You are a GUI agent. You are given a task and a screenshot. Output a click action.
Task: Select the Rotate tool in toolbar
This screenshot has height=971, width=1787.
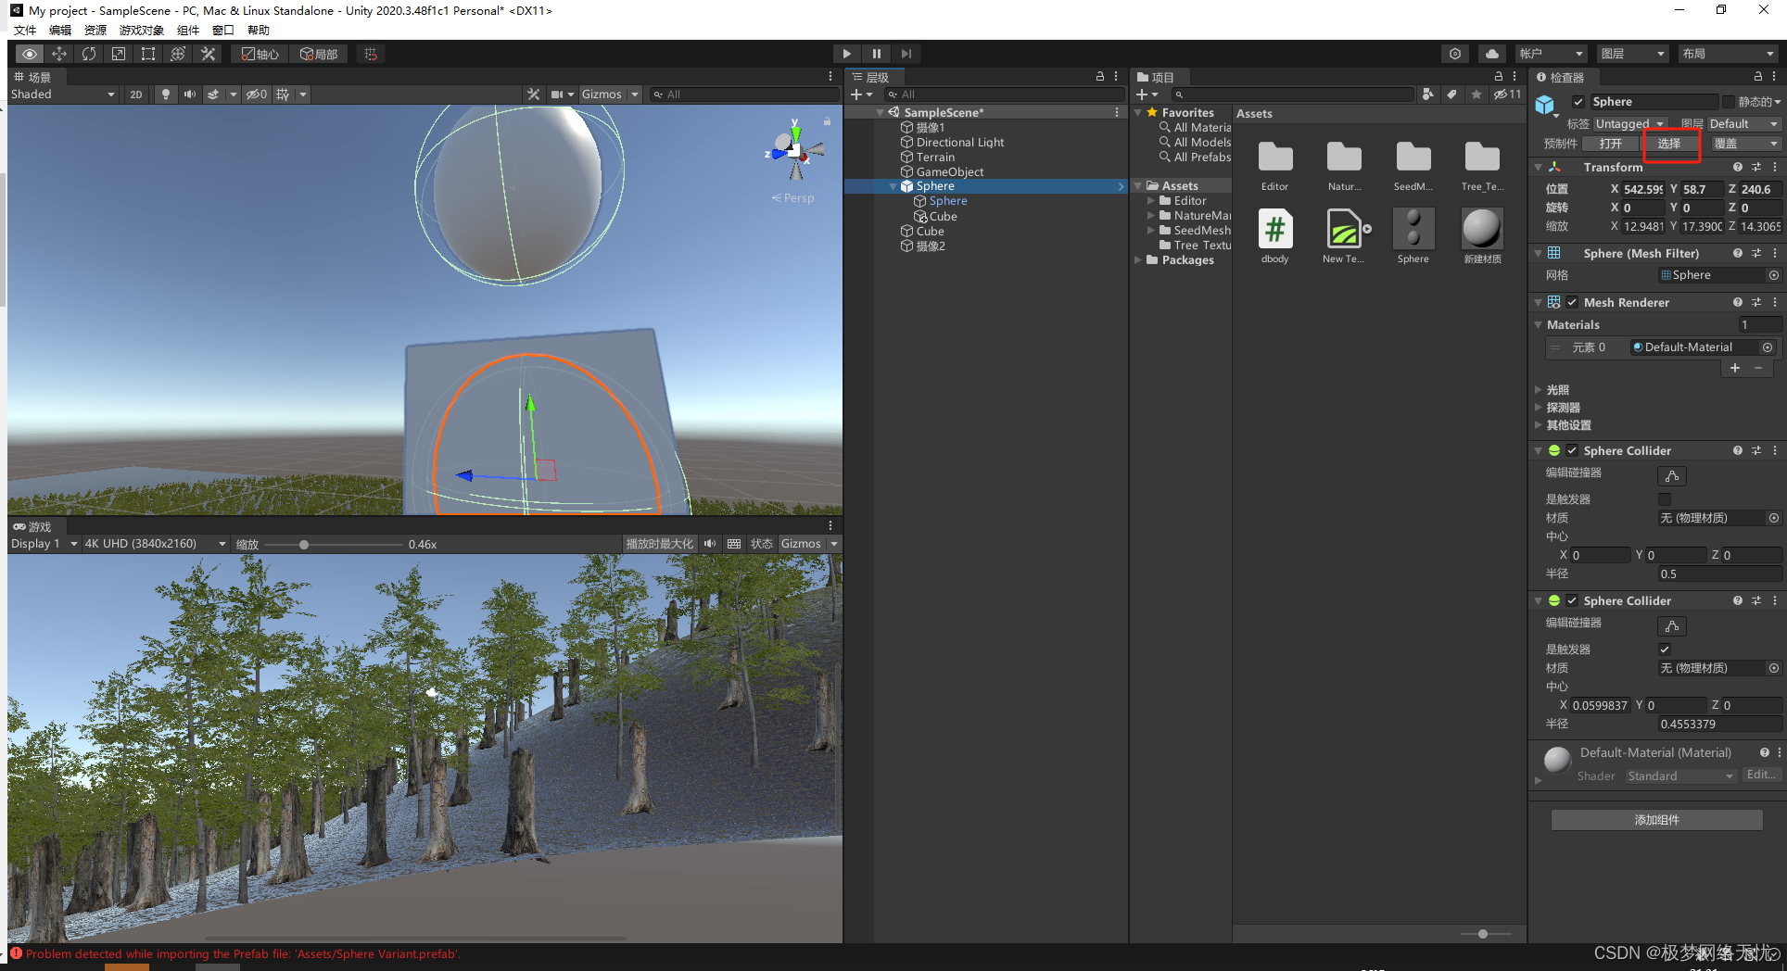(x=89, y=54)
